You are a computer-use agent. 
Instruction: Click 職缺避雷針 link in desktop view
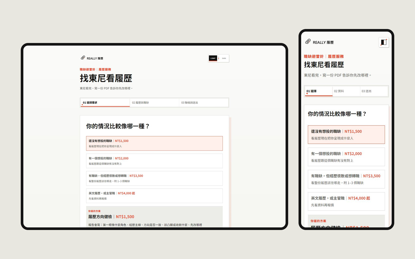pos(87,69)
